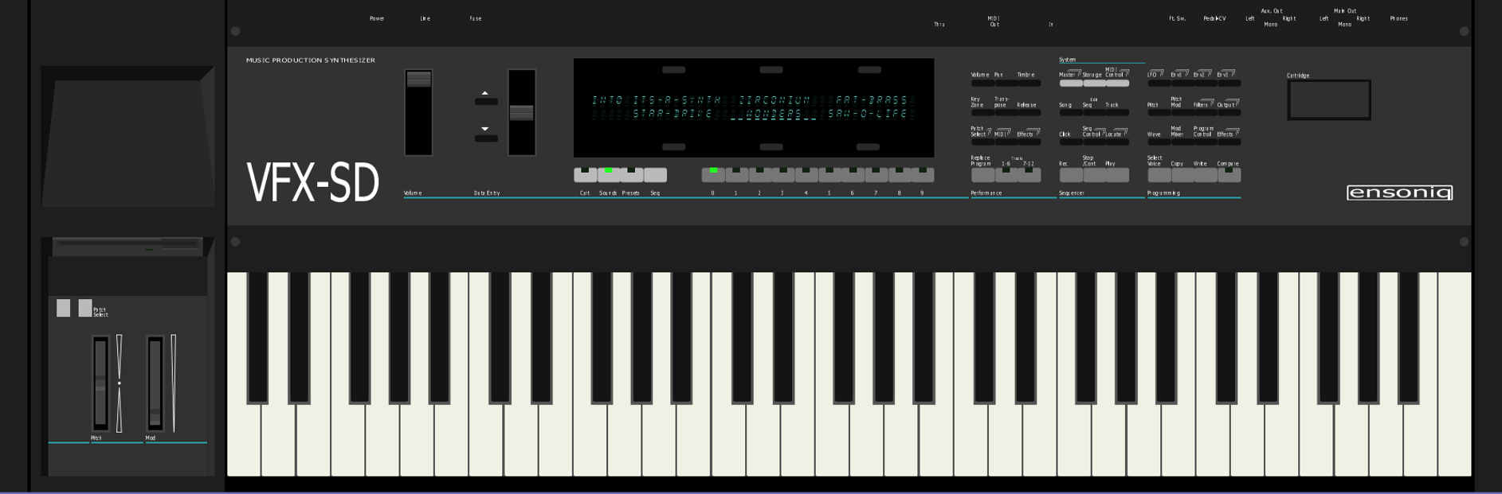Click soft button below STAR-DRIVE

coord(673,147)
